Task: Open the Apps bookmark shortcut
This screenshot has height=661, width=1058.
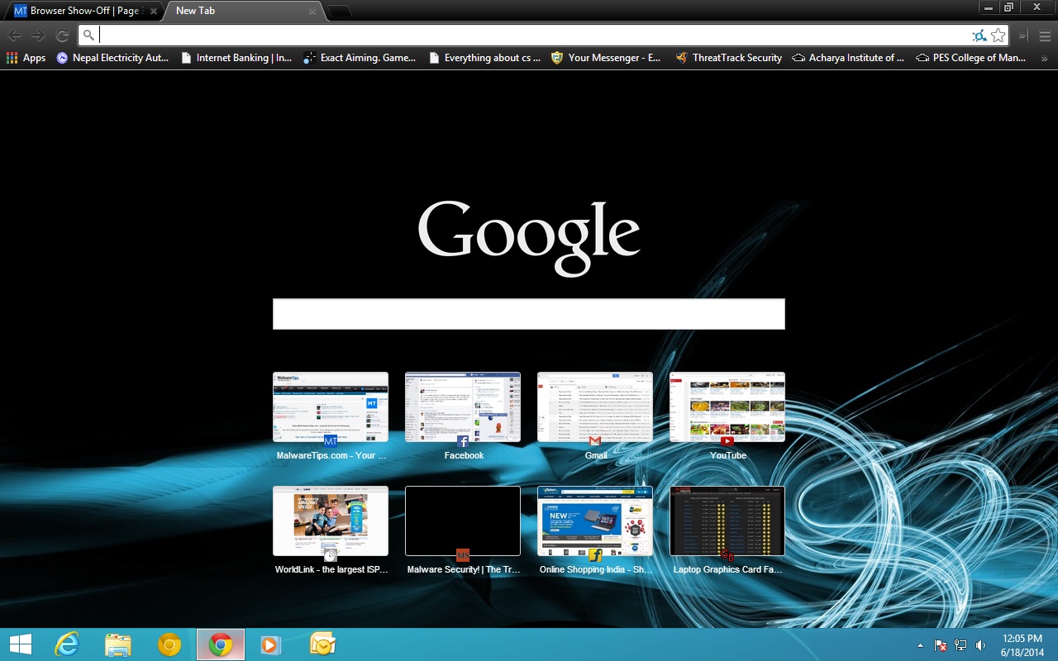Action: click(26, 58)
